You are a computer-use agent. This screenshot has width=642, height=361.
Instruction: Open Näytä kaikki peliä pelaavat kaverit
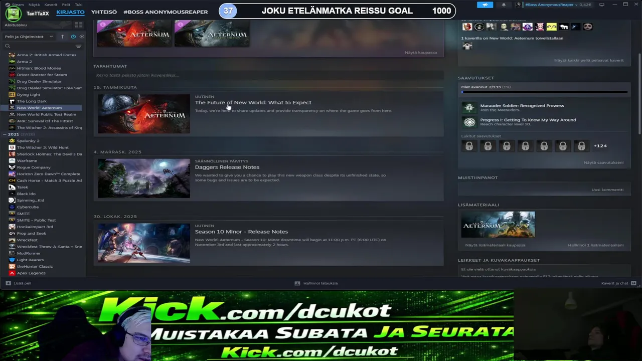(x=589, y=60)
